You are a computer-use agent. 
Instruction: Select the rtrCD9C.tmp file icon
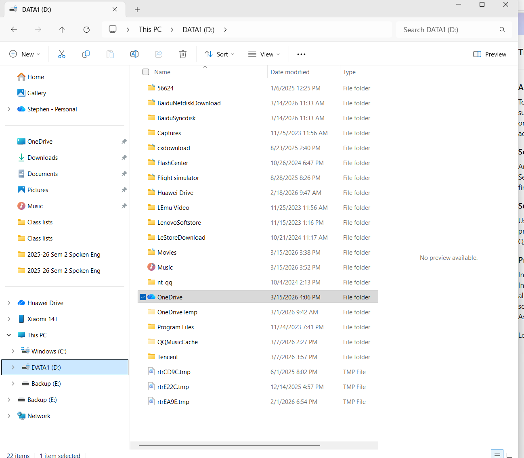pyautogui.click(x=151, y=371)
